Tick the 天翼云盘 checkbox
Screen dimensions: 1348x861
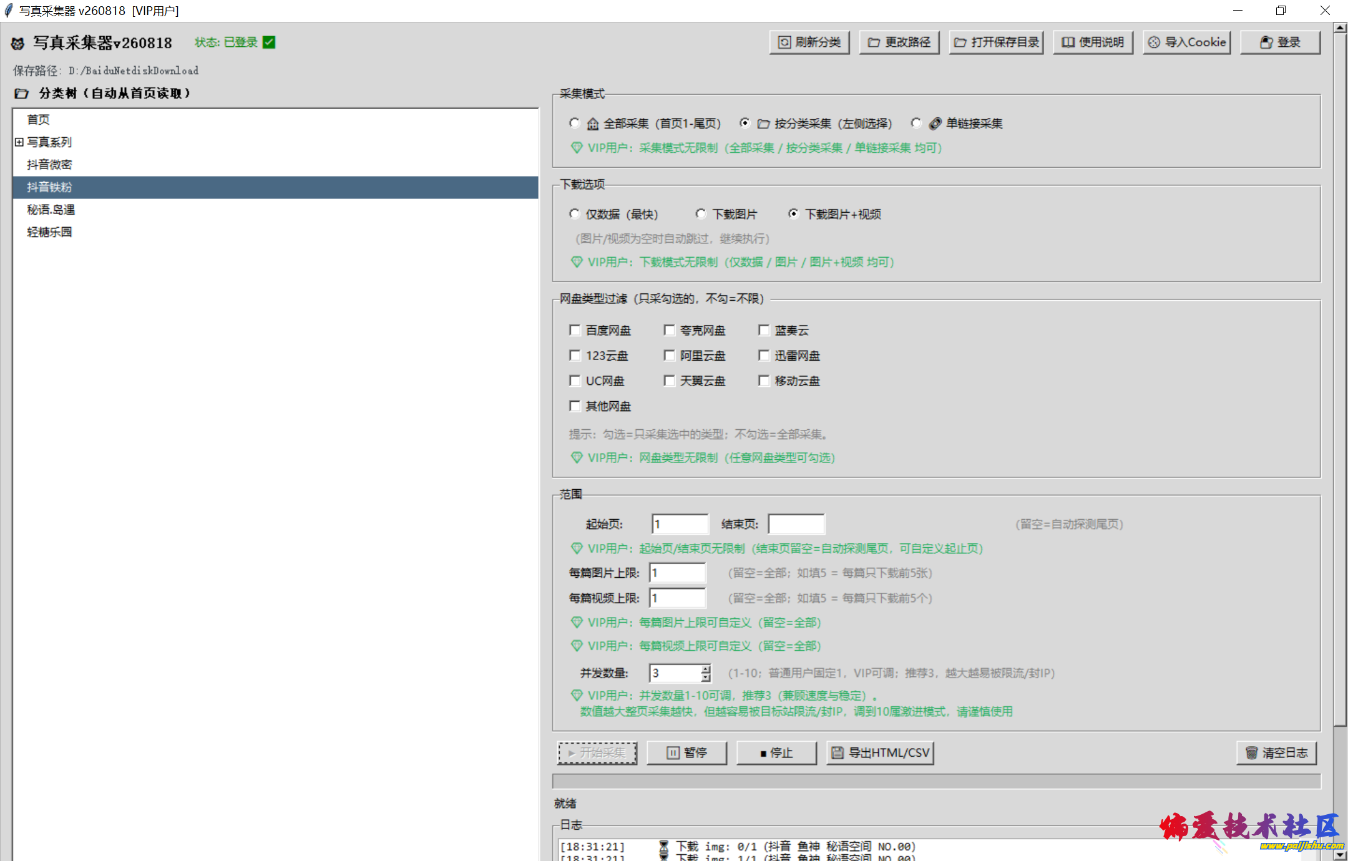[670, 381]
